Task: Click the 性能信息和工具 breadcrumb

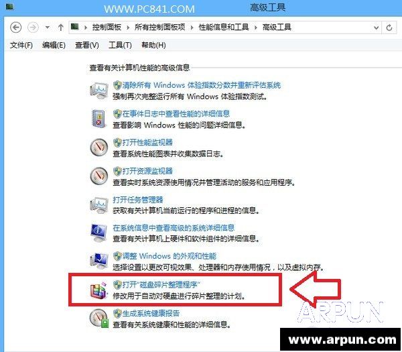Action: [224, 27]
